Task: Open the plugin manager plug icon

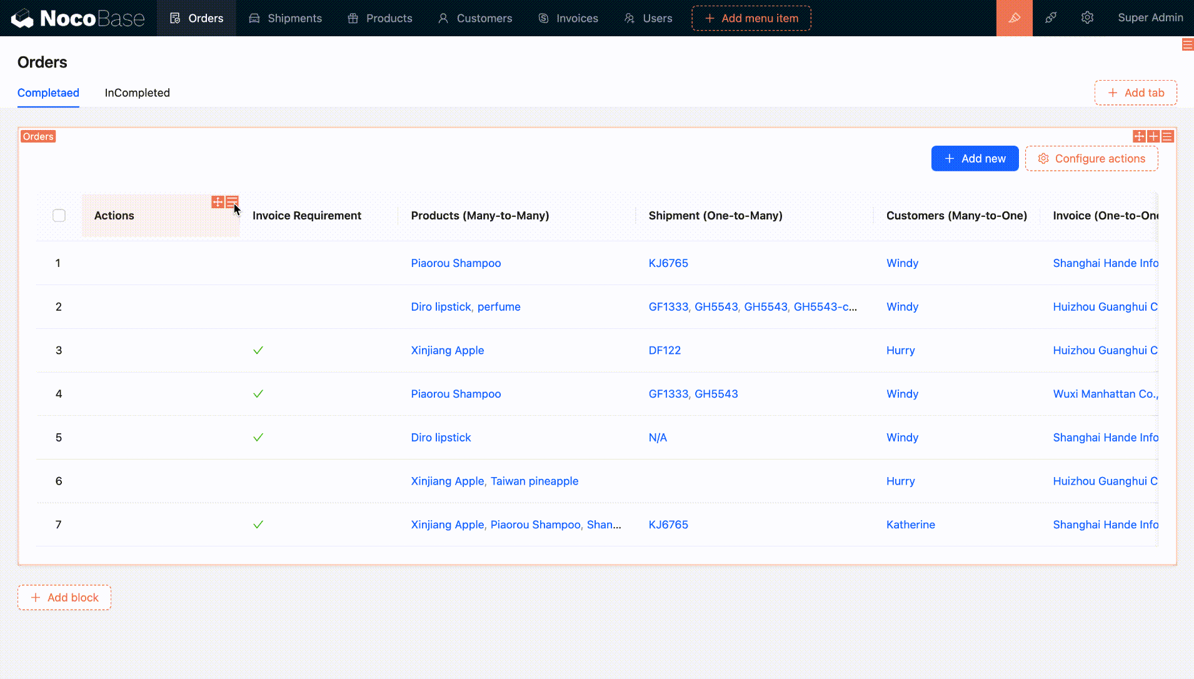Action: click(1051, 18)
